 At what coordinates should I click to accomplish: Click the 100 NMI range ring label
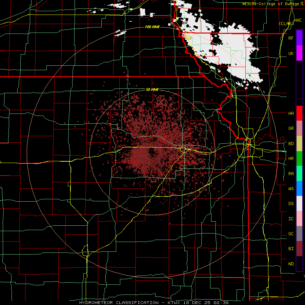[152, 27]
